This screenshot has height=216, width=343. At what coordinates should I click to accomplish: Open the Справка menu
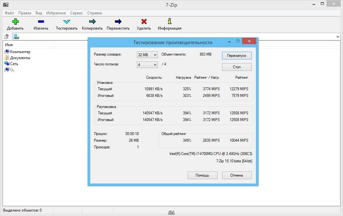pos(95,13)
